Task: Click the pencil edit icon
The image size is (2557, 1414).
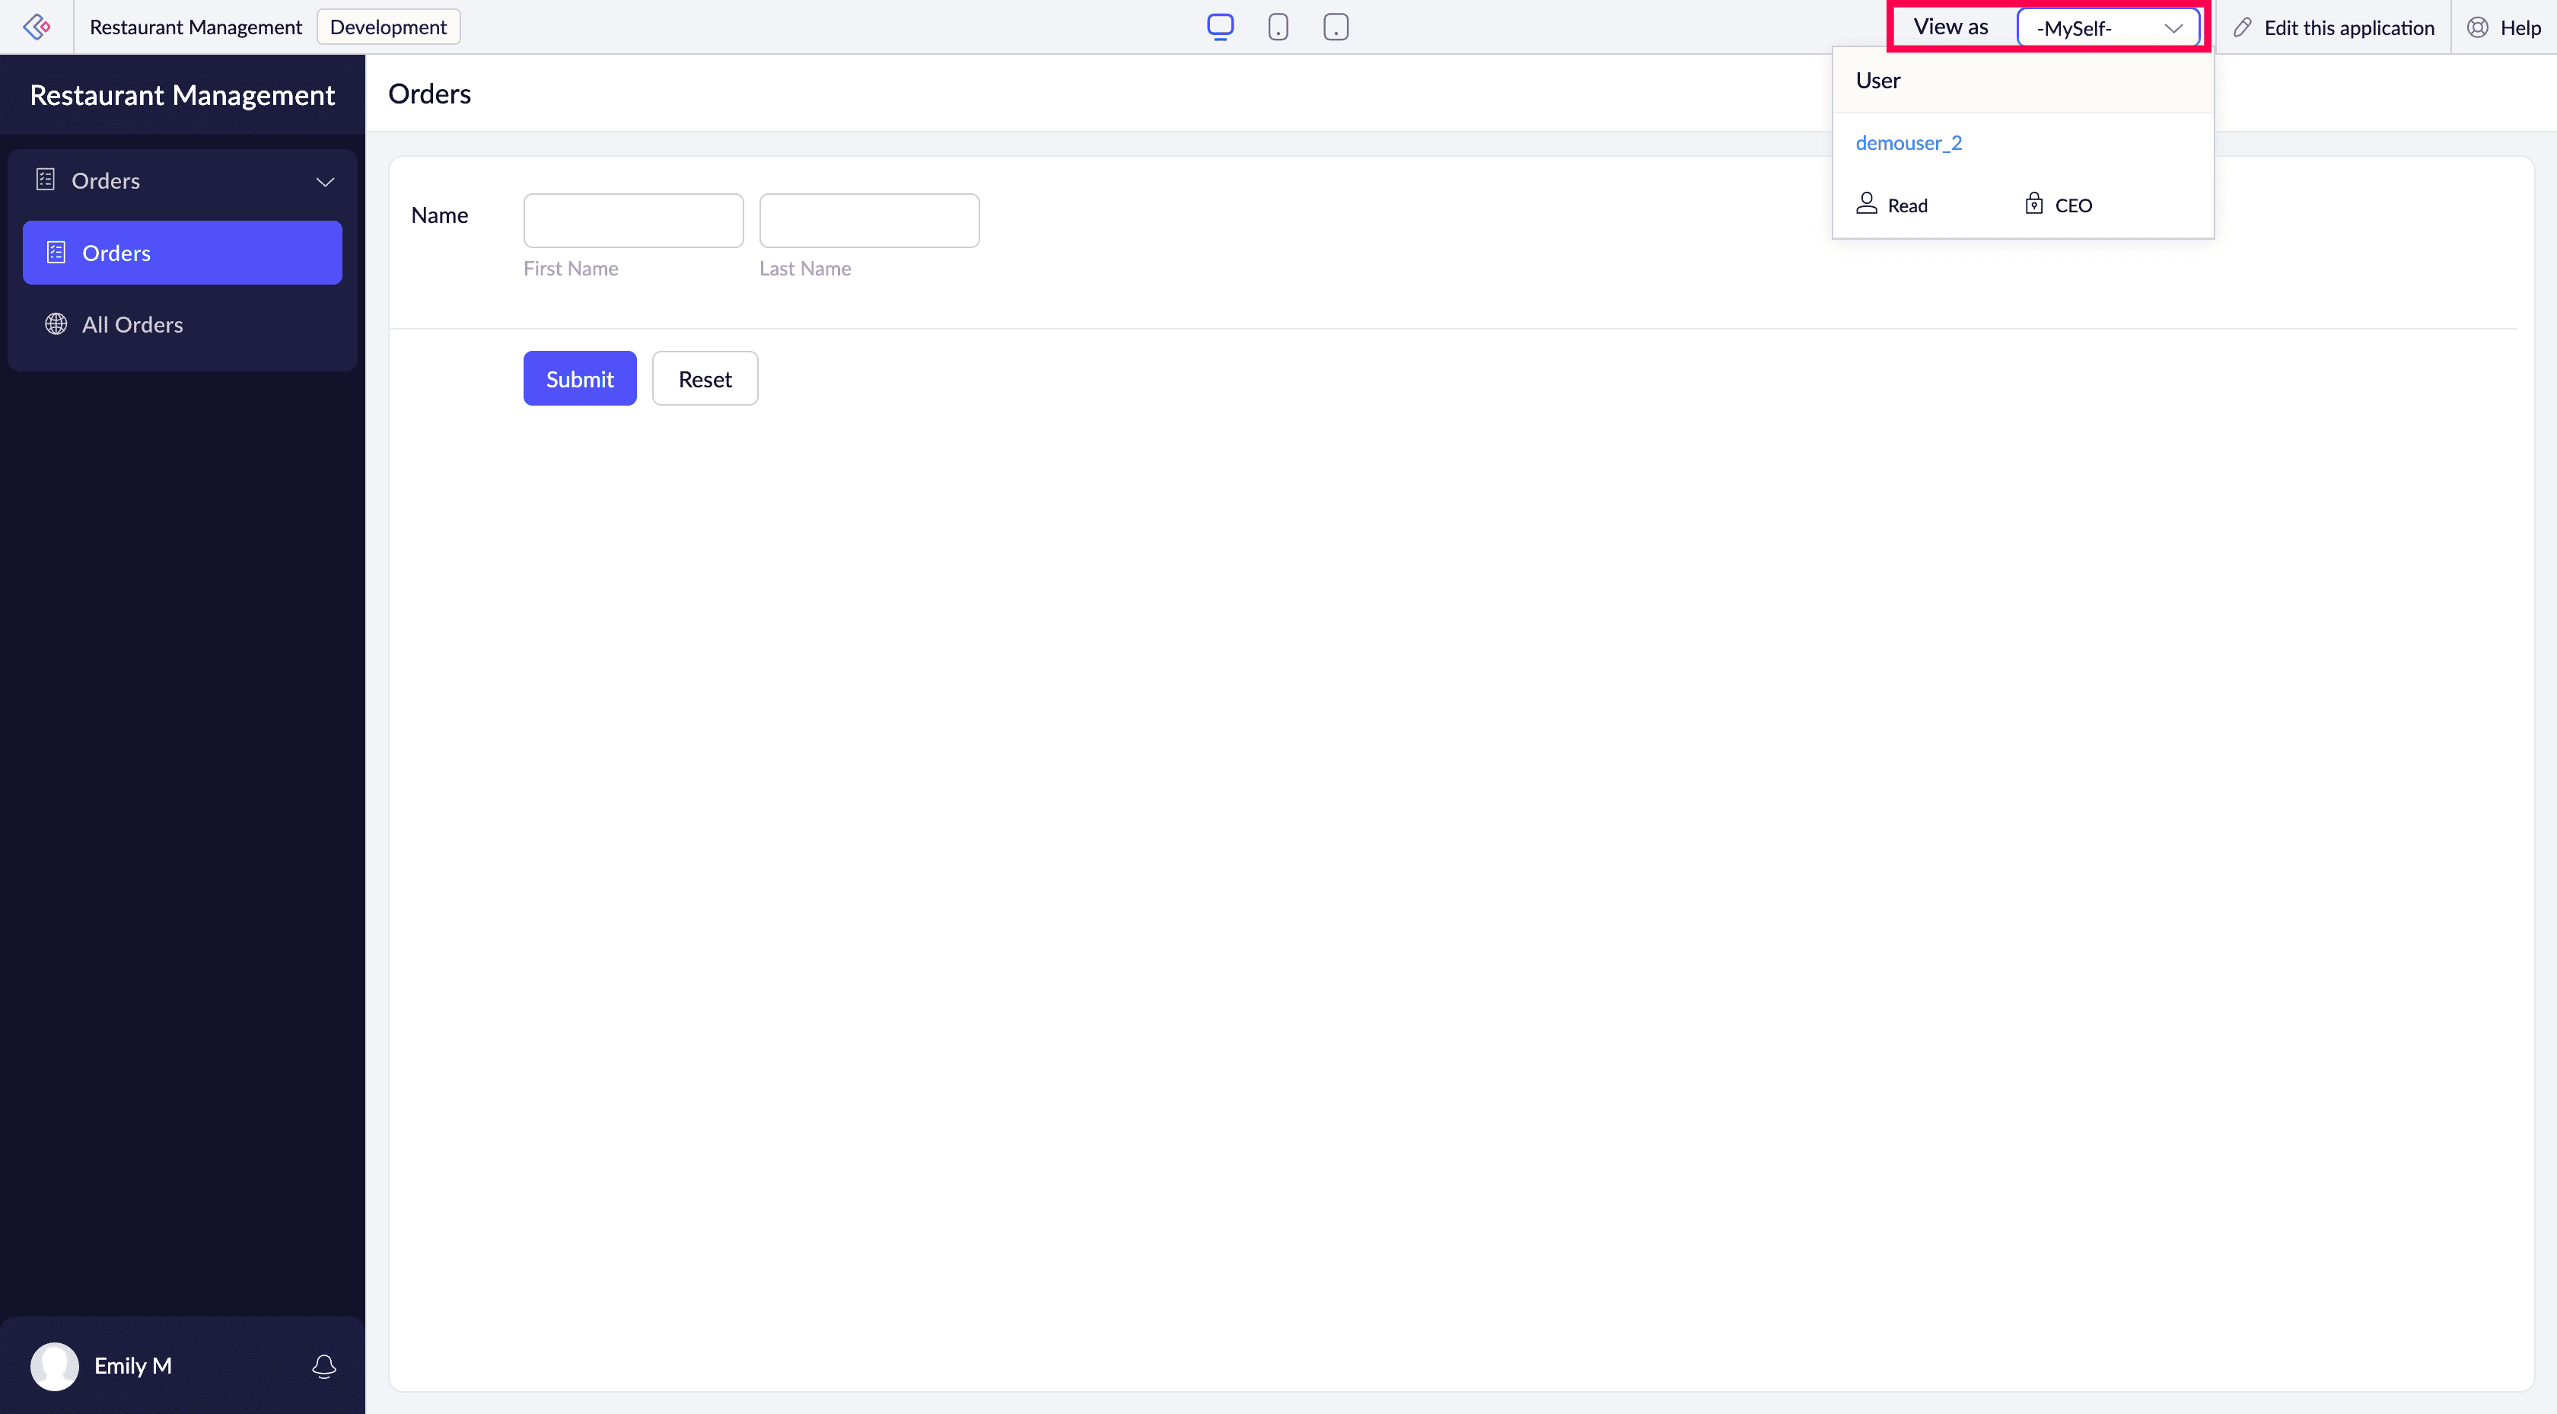Action: (x=2243, y=28)
